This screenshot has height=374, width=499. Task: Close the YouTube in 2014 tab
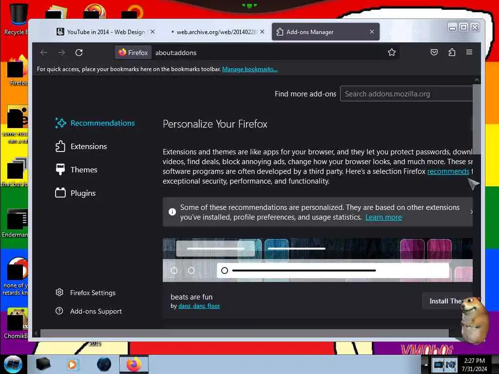point(153,32)
